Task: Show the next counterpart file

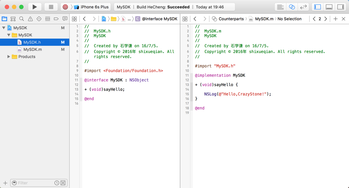Action: pyautogui.click(x=326, y=19)
